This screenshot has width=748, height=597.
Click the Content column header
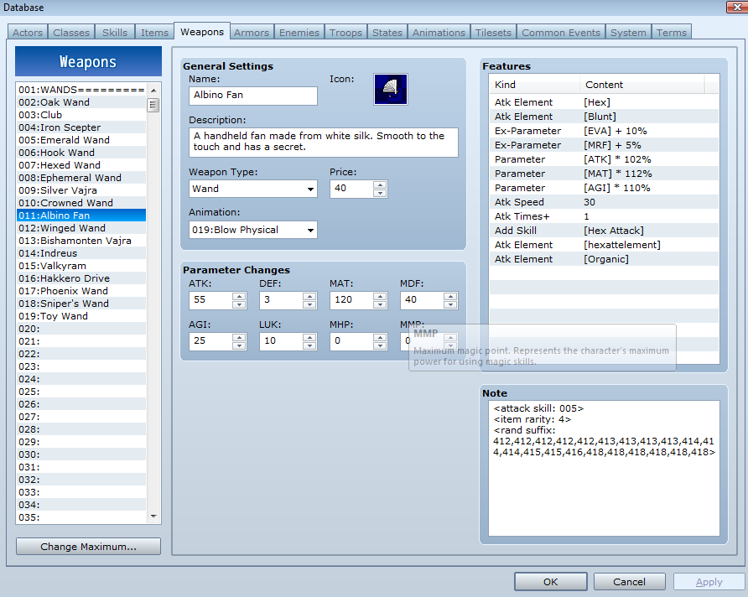tap(642, 85)
